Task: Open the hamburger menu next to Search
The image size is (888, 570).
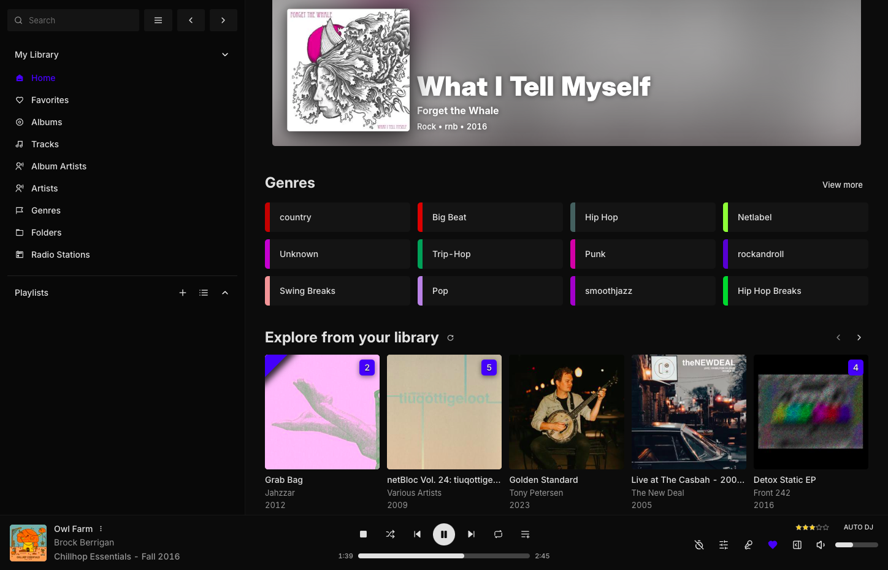Action: tap(158, 20)
